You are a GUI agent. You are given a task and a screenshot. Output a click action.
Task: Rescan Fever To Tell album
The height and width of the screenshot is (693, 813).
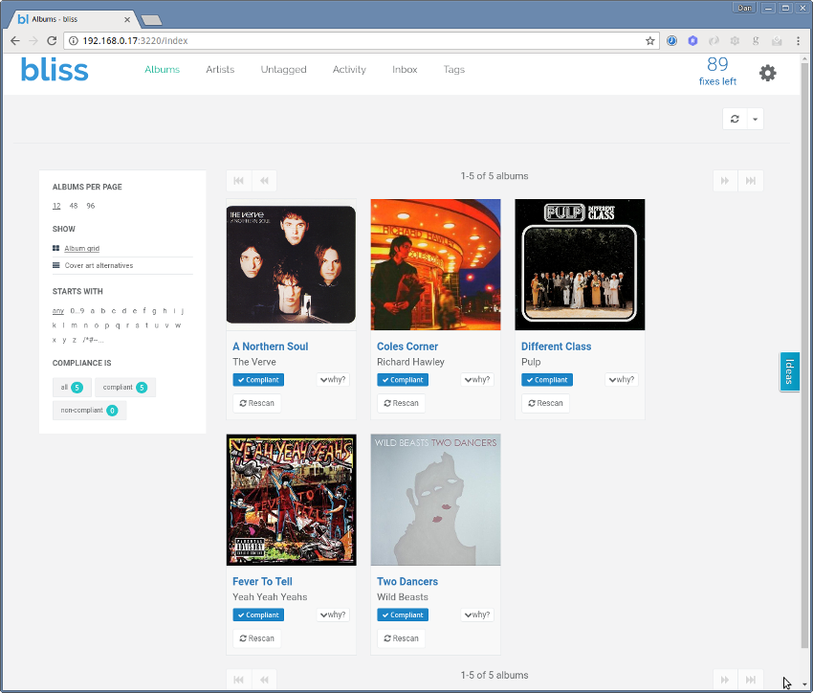[256, 638]
